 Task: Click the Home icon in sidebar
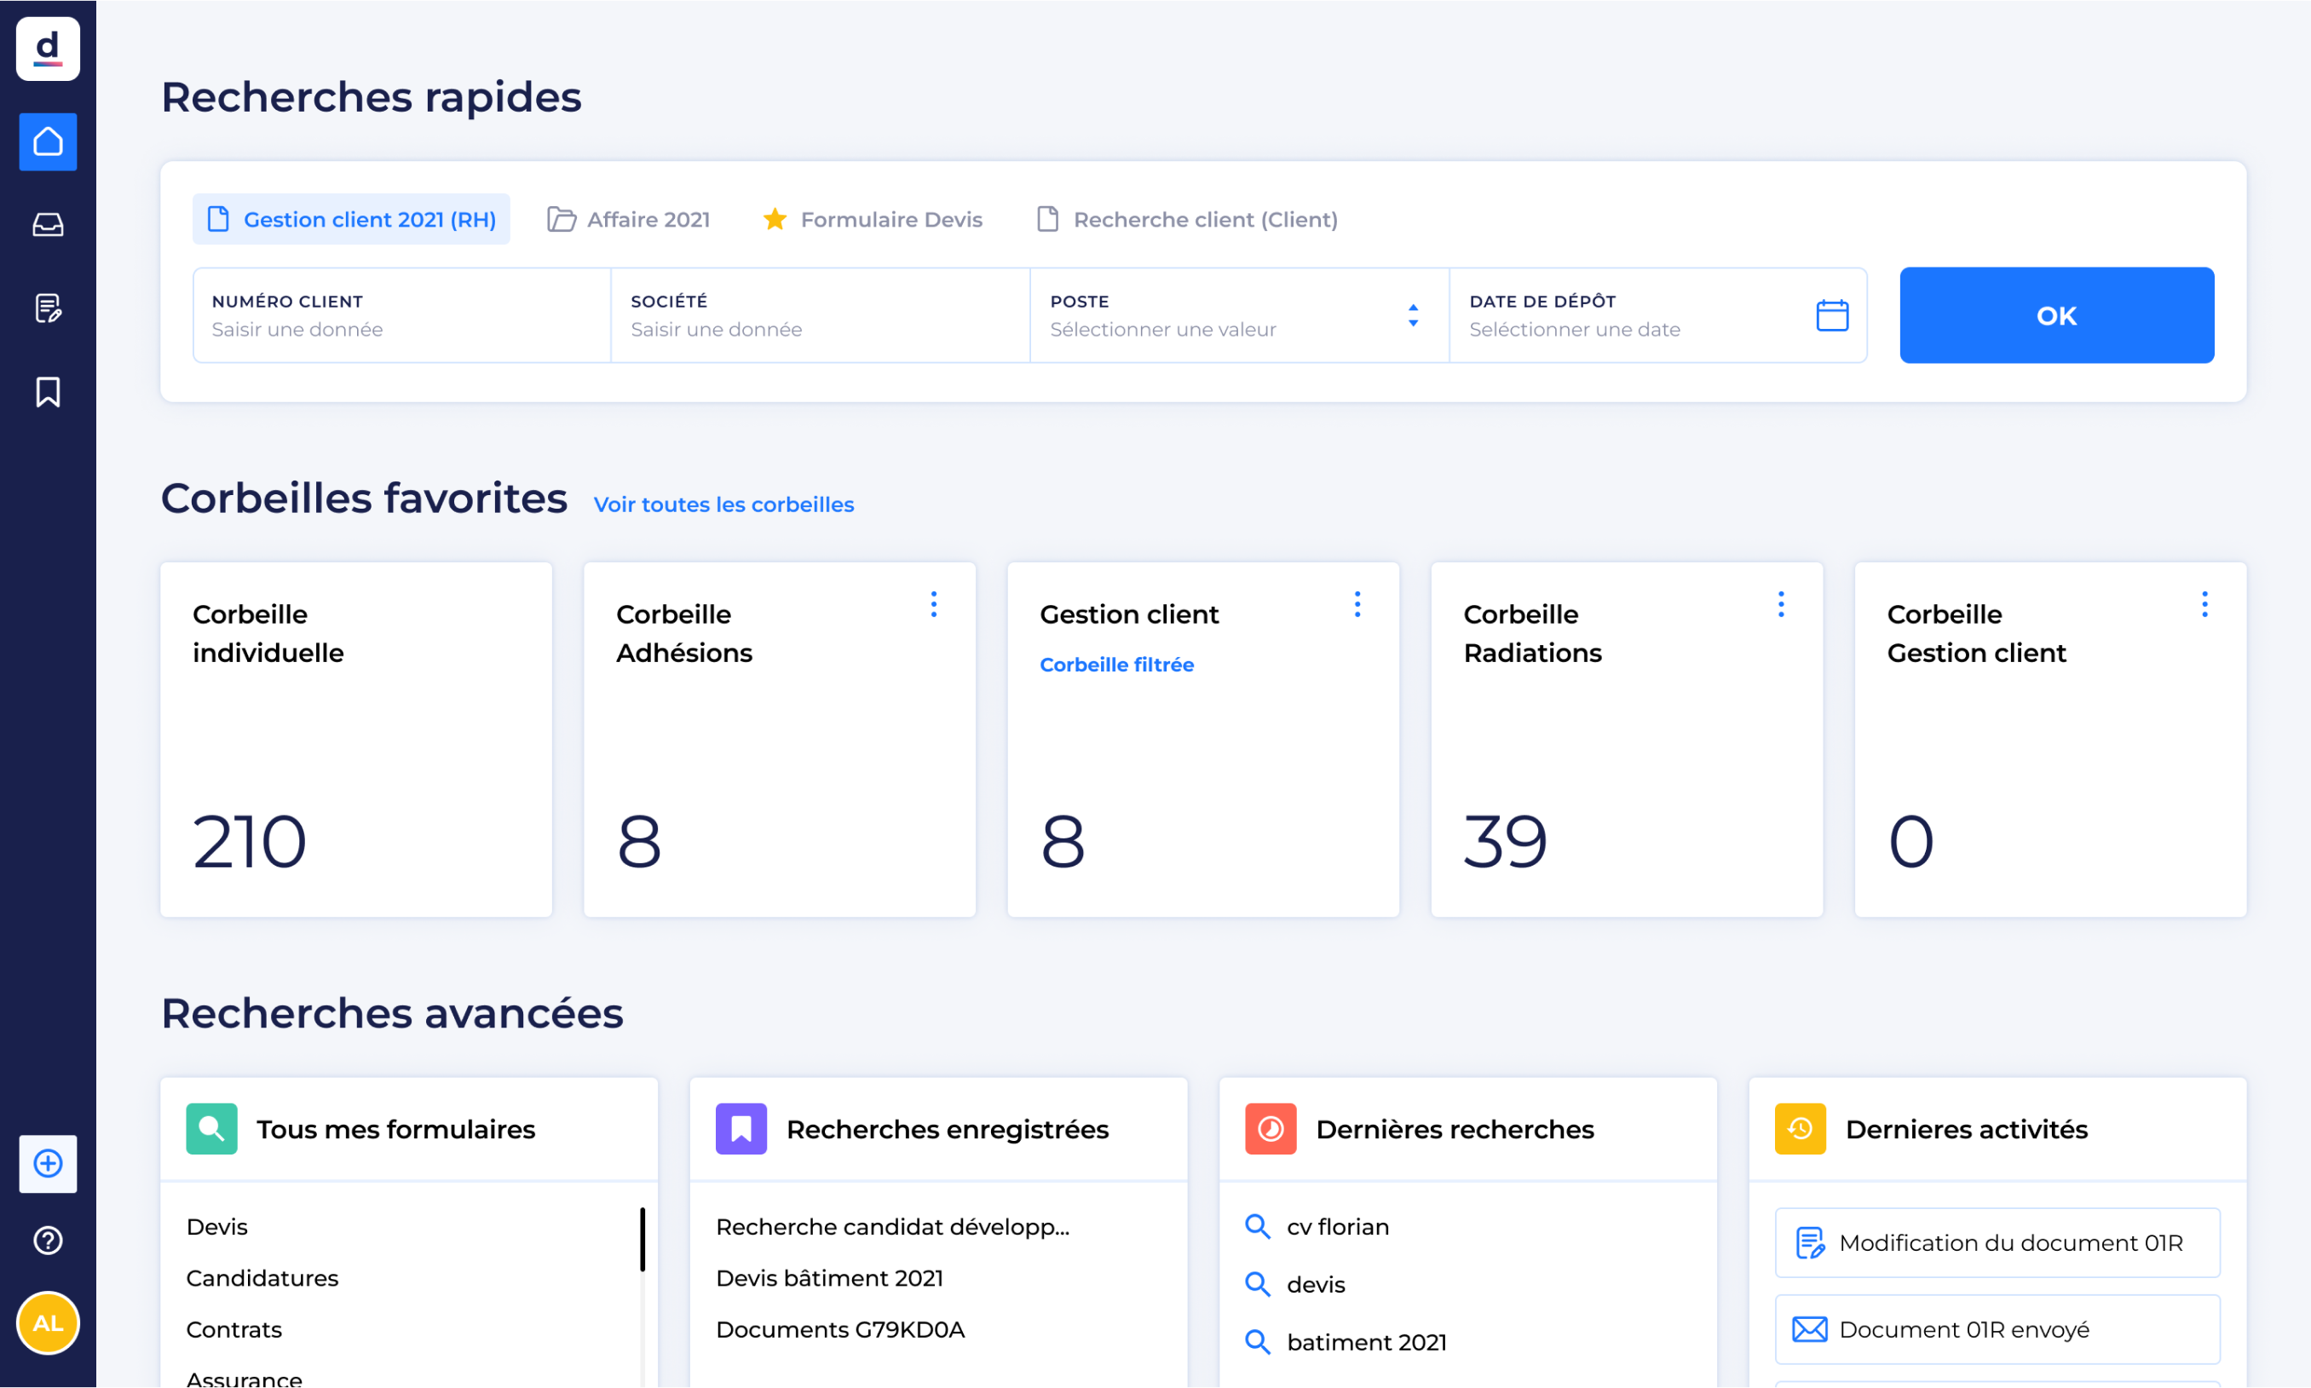point(48,142)
